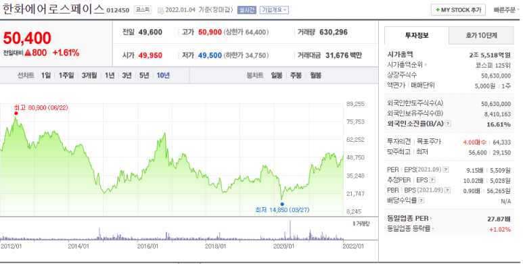Select the 투자정보 tab
The image size is (523, 264).
(417, 35)
